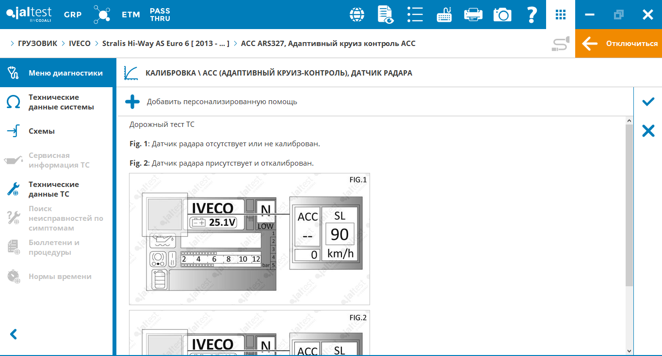Click the wrench with question mark icon
This screenshot has width=662, height=356.
14,218
